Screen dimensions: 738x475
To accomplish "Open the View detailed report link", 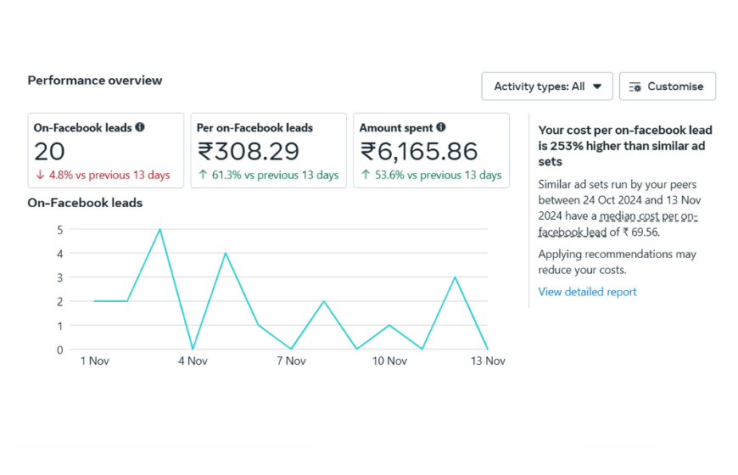I will click(x=587, y=292).
